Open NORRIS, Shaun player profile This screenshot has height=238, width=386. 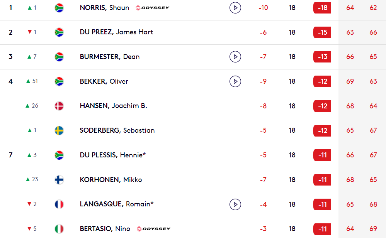pos(104,8)
